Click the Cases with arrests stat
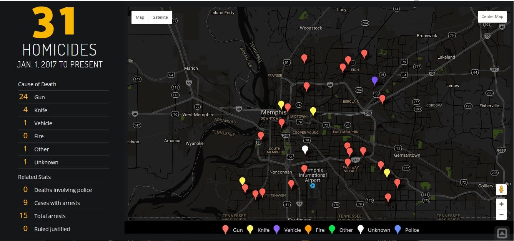 point(63,203)
